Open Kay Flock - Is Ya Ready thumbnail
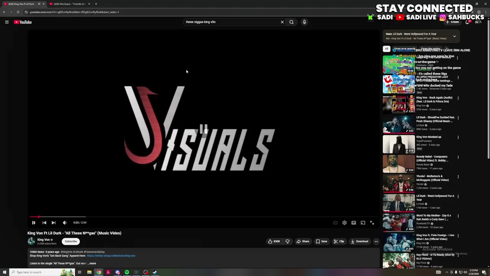Viewport: 490px width, 276px height. tap(399, 261)
